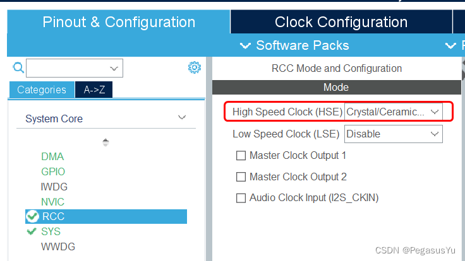Image resolution: width=465 pixels, height=261 pixels.
Task: Open High Speed Clock (HSE) dropdown
Action: pyautogui.click(x=393, y=112)
